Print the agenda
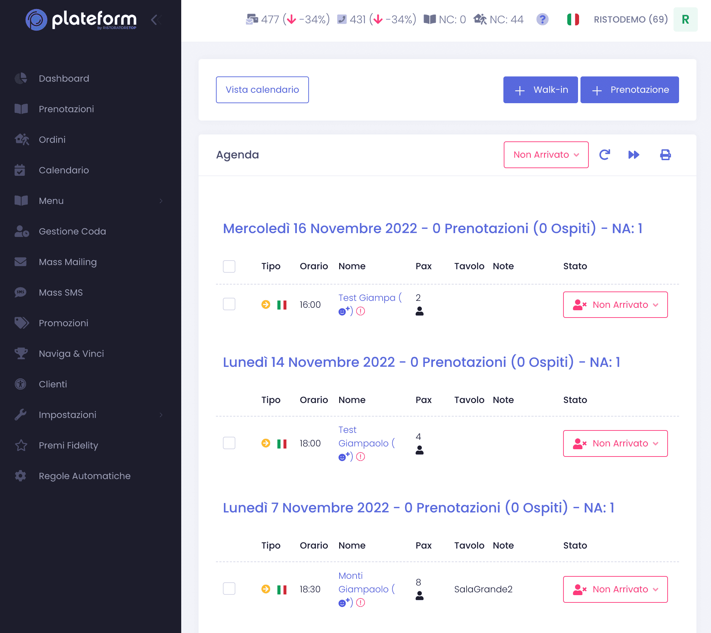This screenshot has height=633, width=711. [x=666, y=155]
